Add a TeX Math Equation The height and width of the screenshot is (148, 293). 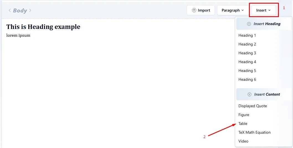[x=254, y=132]
